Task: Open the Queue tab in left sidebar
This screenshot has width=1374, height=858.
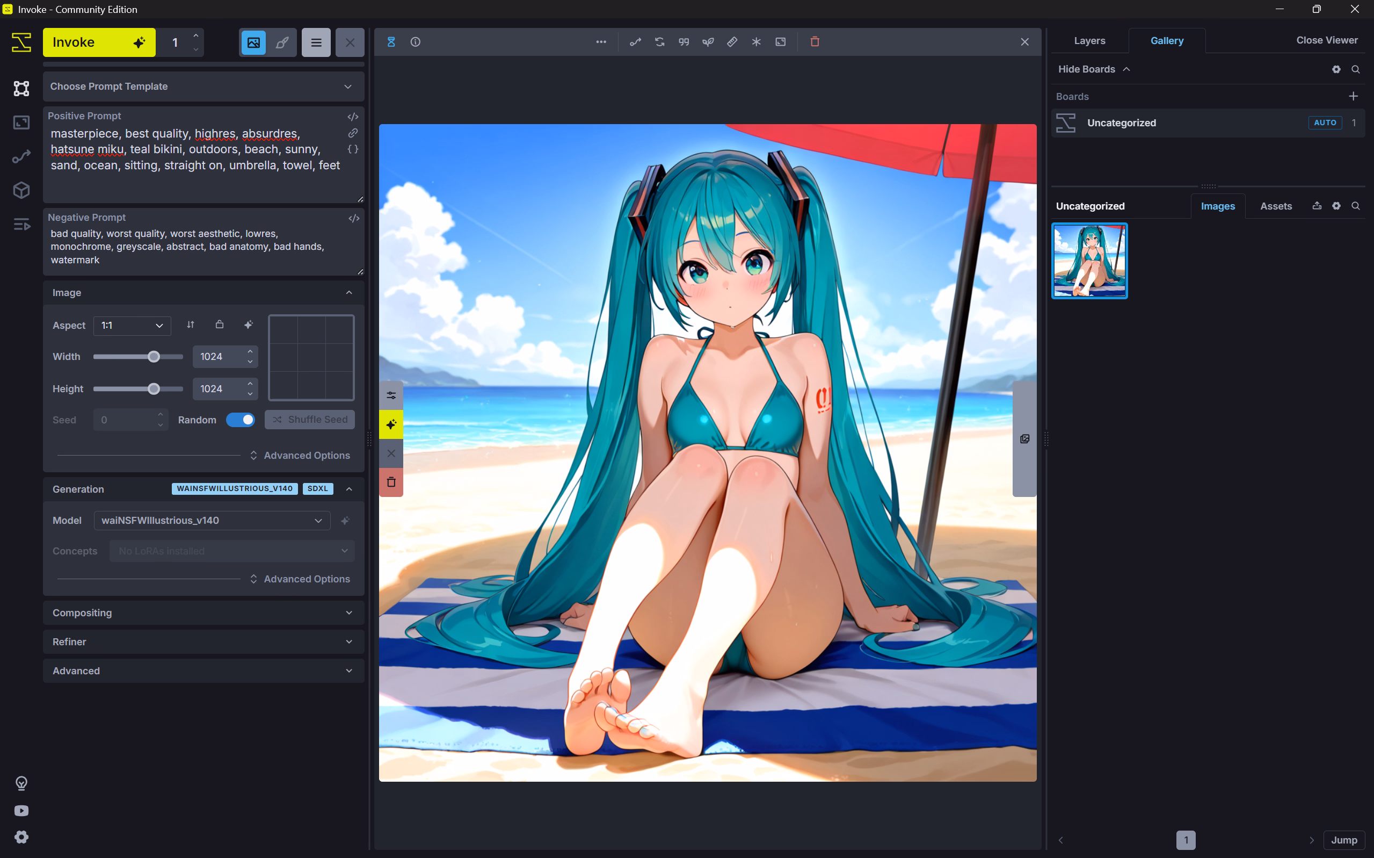Action: pyautogui.click(x=21, y=224)
